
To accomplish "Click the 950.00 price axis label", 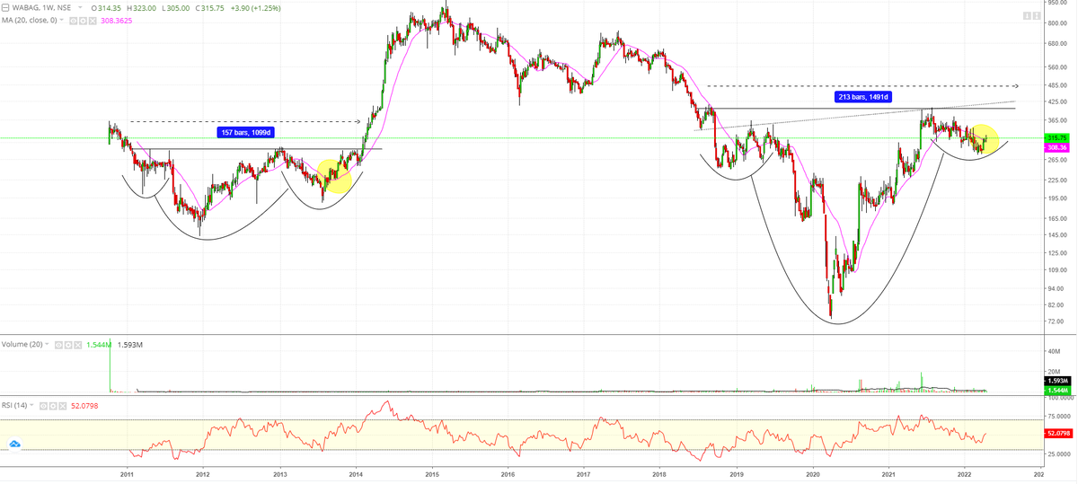I will click(x=1057, y=3).
